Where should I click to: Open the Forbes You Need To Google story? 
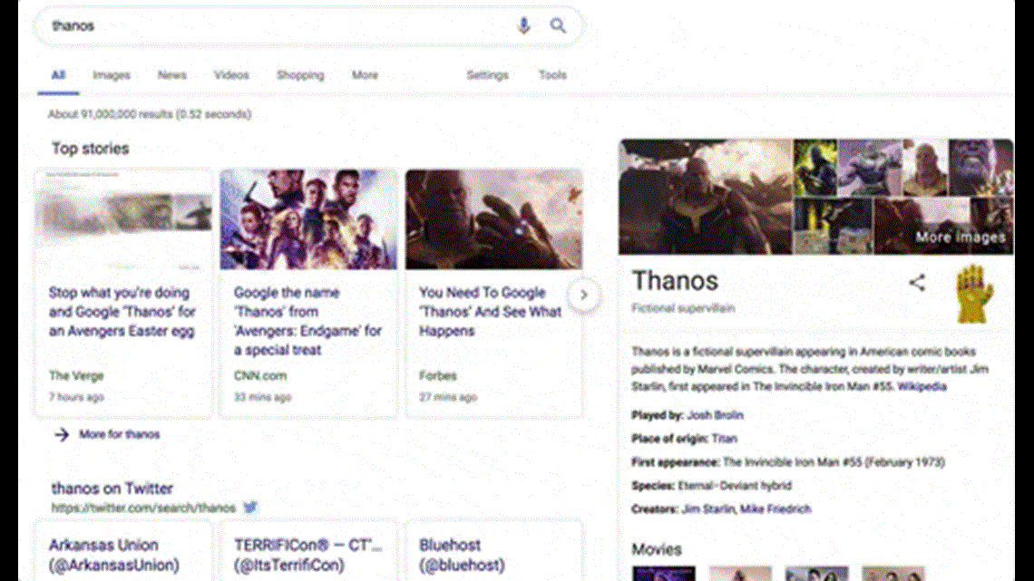tap(490, 312)
